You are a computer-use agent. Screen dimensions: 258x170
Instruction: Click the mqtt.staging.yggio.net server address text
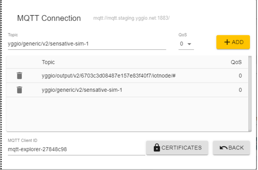tap(134, 19)
